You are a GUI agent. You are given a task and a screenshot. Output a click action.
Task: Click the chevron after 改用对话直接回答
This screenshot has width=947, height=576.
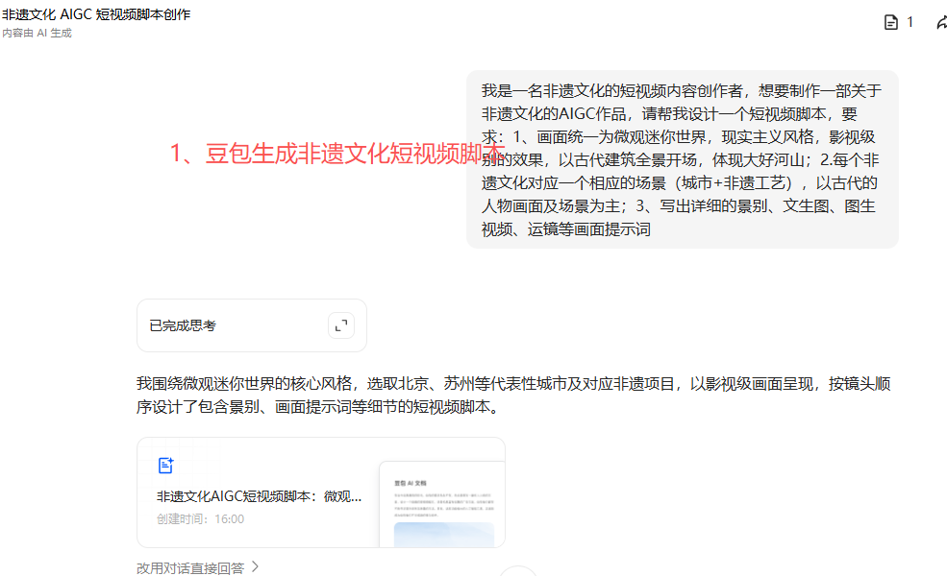point(254,566)
